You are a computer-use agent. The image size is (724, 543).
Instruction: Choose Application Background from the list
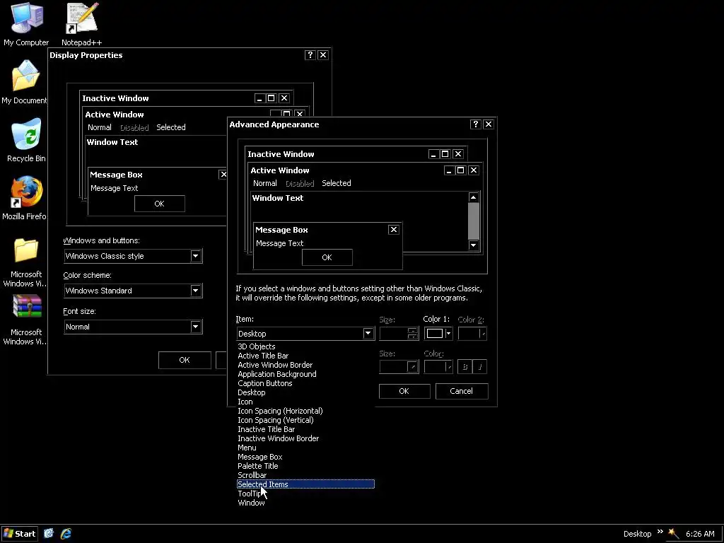click(305, 374)
